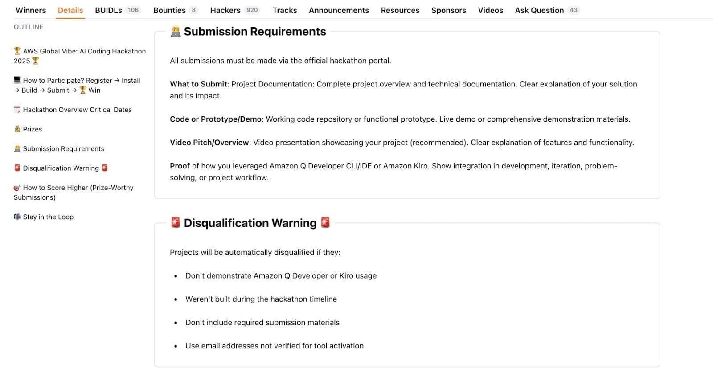
Task: Click the OUTLINE sidebar label
Action: 29,27
